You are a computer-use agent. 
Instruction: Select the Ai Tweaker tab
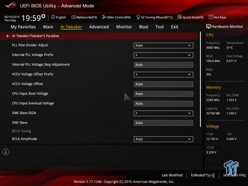click(71, 27)
